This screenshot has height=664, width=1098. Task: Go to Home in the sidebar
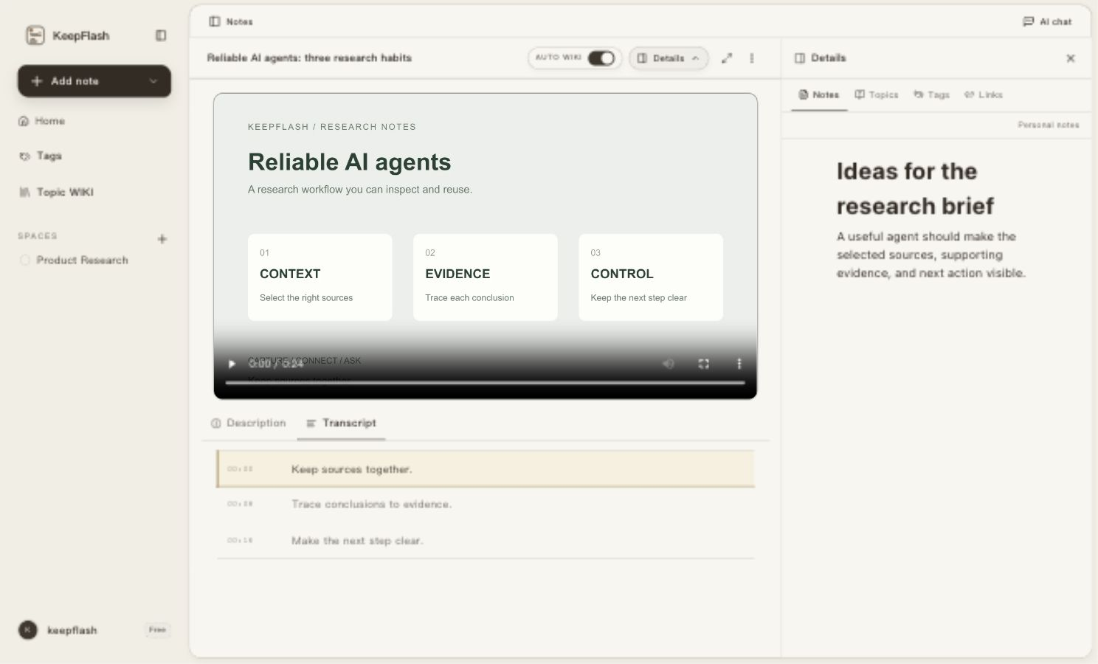pos(42,121)
